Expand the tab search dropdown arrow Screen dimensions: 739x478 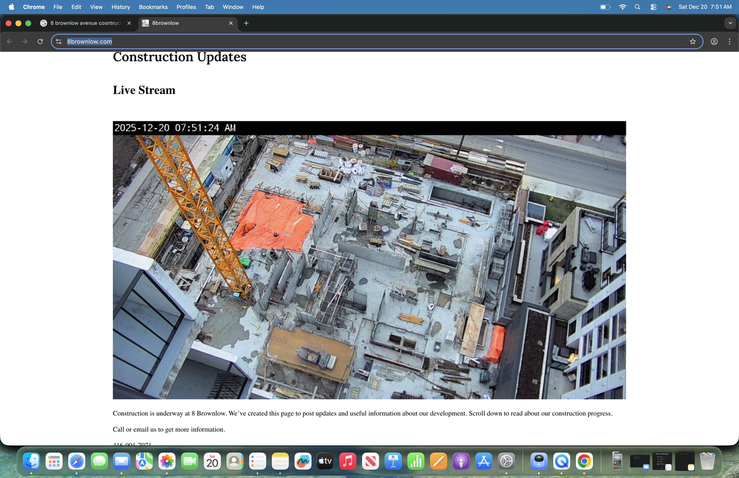click(730, 23)
